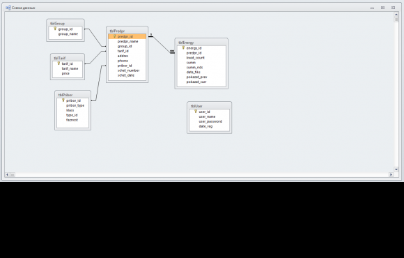Image resolution: width=404 pixels, height=258 pixels.
Task: Click the key icon next to user_id
Action: (196, 112)
